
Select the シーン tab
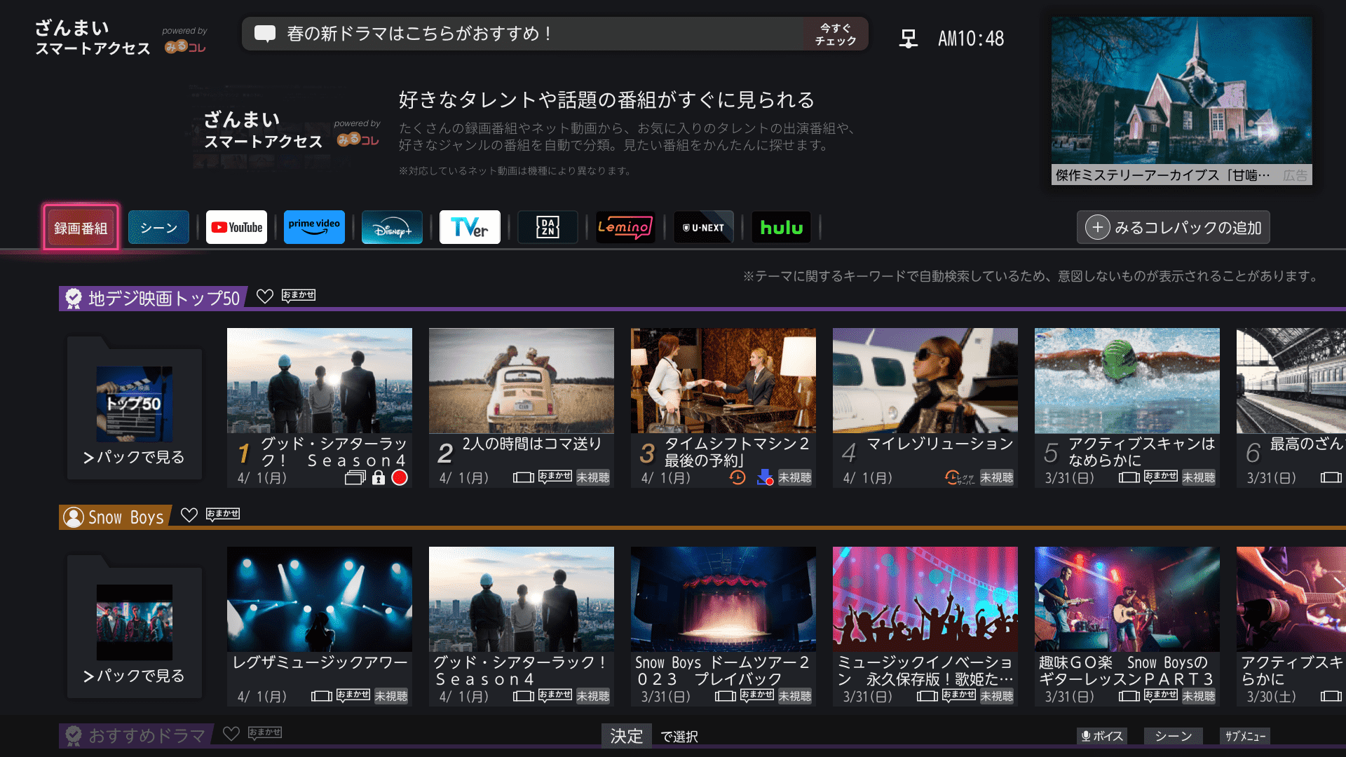158,226
